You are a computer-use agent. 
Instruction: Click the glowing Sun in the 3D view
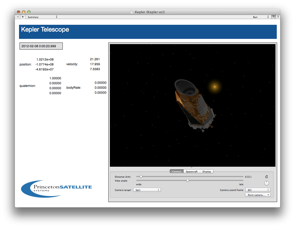pyautogui.click(x=215, y=87)
